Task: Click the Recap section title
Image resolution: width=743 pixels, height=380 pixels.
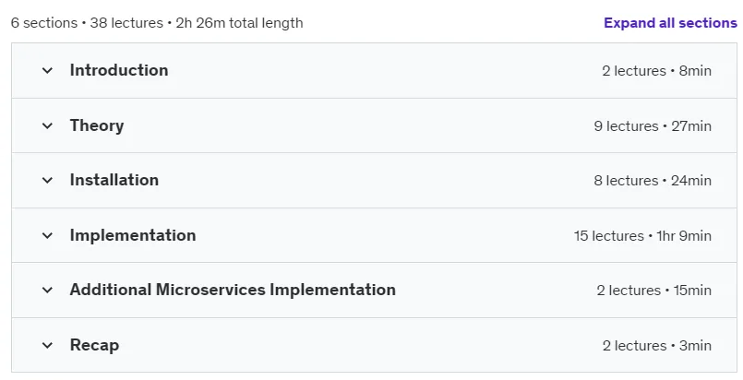Action: (x=94, y=345)
